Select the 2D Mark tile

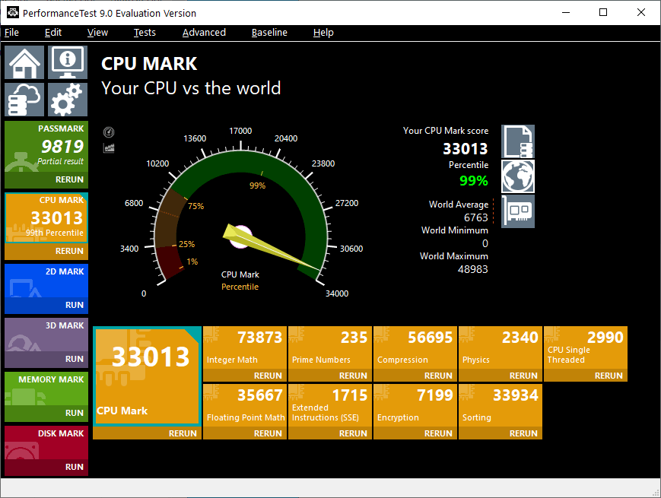coord(46,281)
